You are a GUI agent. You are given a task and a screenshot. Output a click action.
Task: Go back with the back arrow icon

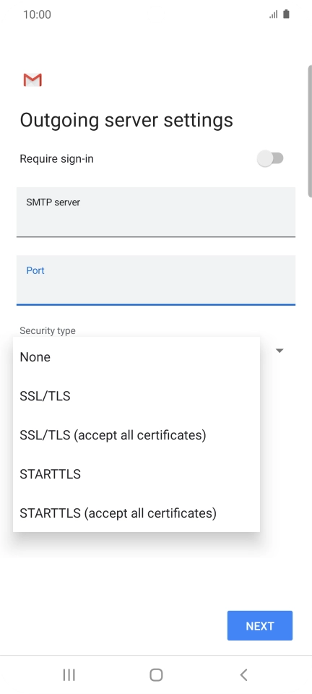tap(243, 674)
